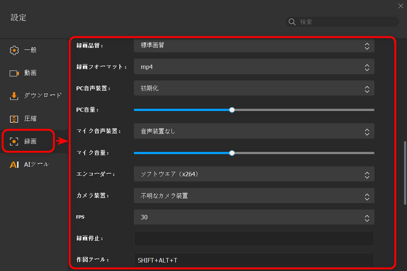407x271 pixels.
Task: Go to the AIツール settings tab
Action: tap(34, 164)
